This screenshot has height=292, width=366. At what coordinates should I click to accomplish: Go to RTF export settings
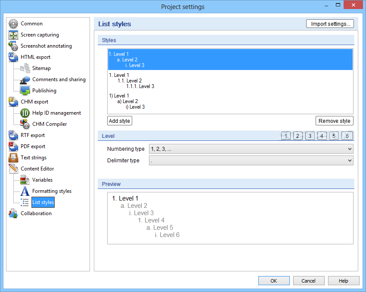point(33,135)
